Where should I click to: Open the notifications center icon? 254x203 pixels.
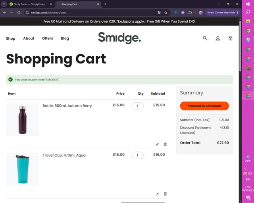point(248,197)
